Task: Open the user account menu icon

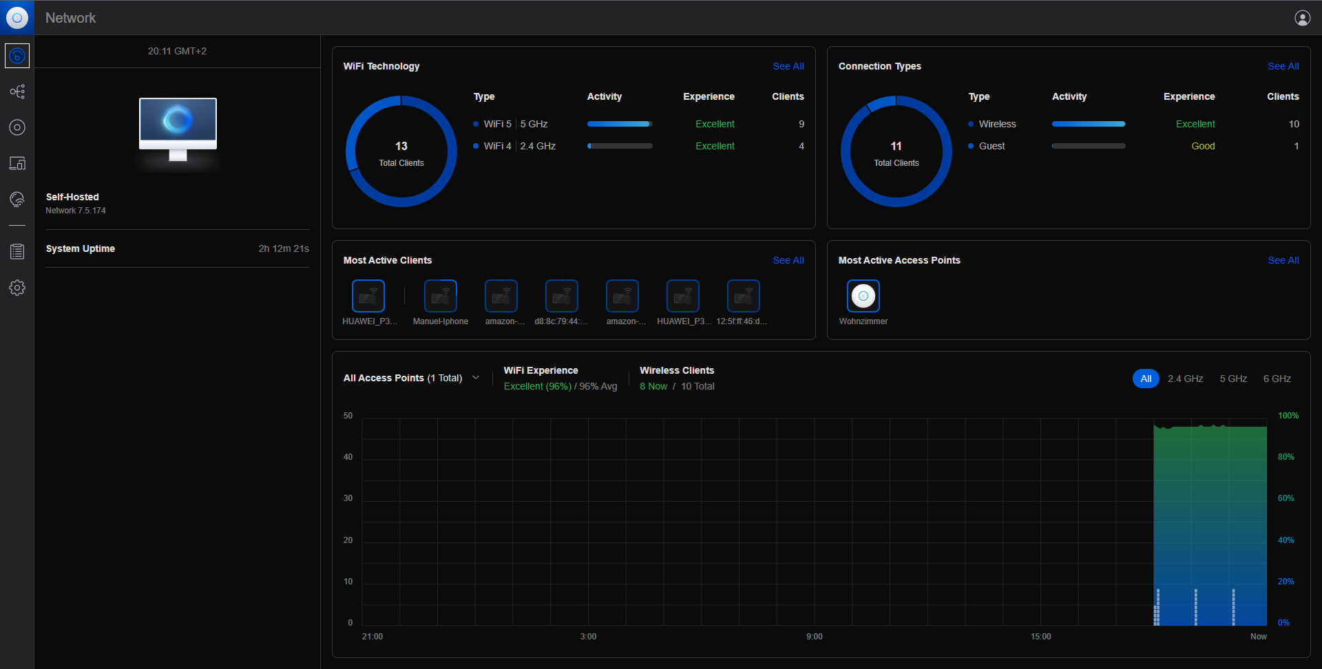Action: [x=1302, y=18]
